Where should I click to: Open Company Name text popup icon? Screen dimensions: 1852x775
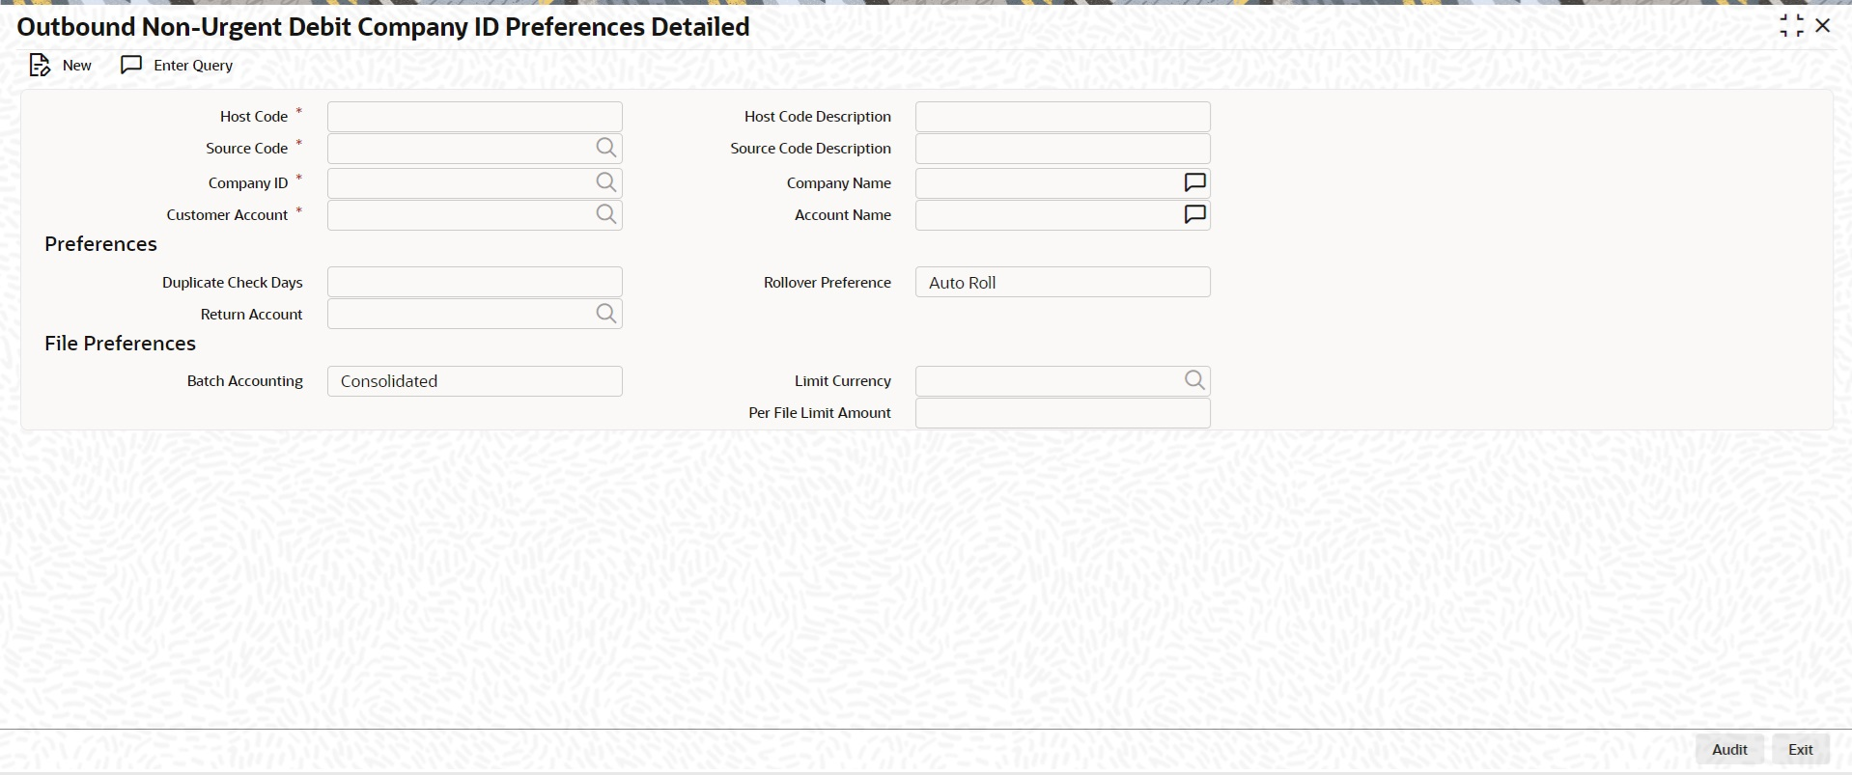(x=1194, y=182)
